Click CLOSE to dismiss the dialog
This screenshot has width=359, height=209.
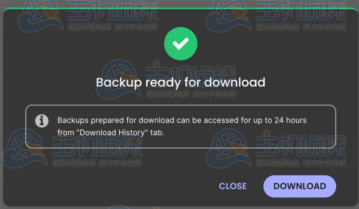(x=232, y=186)
